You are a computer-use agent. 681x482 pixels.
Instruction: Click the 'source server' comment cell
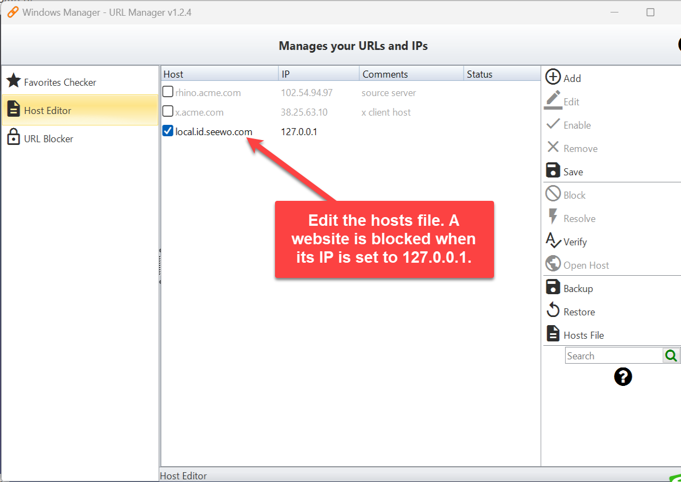pos(389,93)
